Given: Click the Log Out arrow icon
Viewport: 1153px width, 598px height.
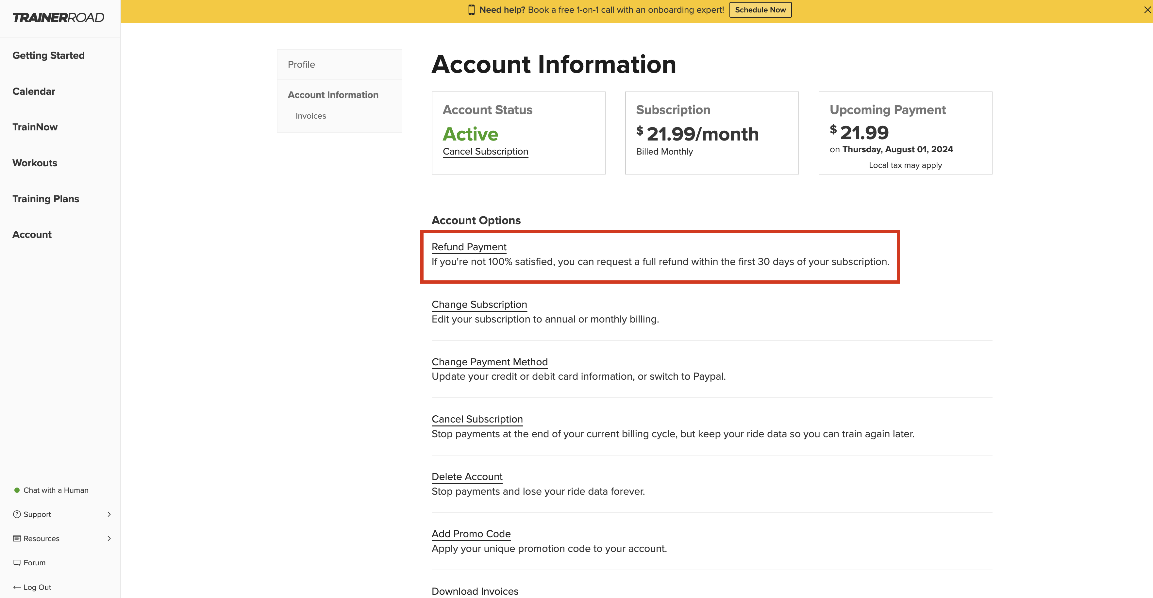Looking at the screenshot, I should tap(17, 587).
